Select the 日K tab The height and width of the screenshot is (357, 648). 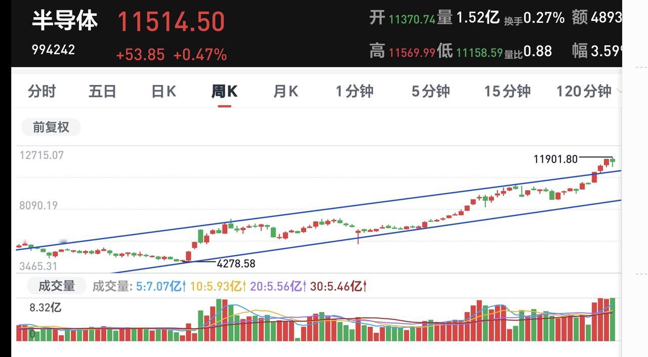[x=164, y=92]
